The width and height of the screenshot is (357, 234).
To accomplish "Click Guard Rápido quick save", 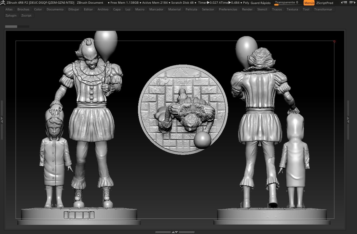I will pyautogui.click(x=260, y=3).
